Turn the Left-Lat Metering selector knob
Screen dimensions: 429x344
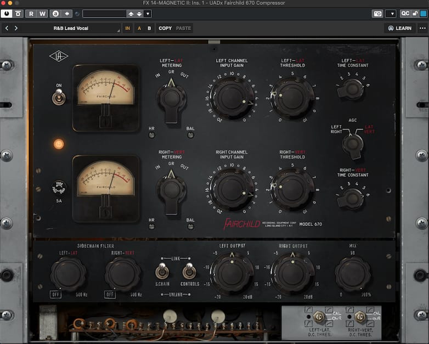pyautogui.click(x=171, y=100)
